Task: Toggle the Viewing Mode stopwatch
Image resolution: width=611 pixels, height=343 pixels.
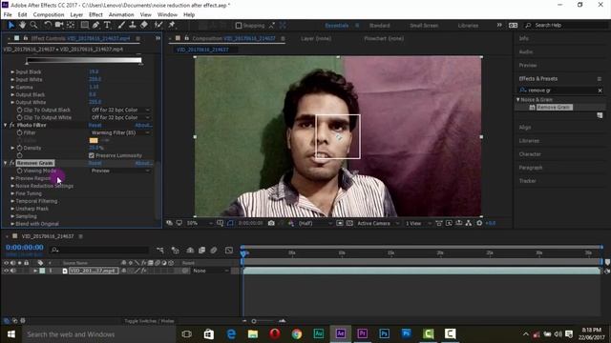Action: pyautogui.click(x=19, y=171)
